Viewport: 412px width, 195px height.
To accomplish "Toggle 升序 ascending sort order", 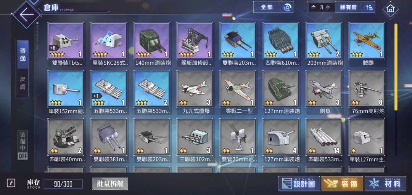I will tap(322, 7).
